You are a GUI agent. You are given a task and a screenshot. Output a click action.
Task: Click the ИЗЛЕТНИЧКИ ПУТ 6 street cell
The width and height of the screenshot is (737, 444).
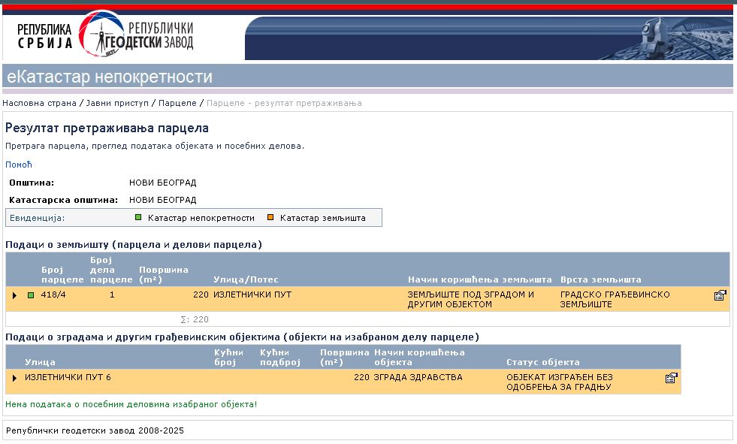tap(68, 377)
